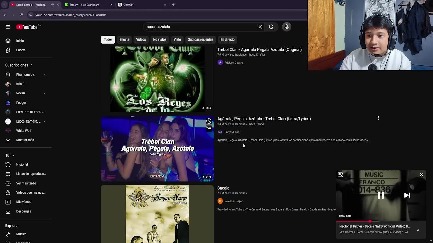Viewport: 433px width, 243px height.
Task: Open Party Music channel link
Action: pos(231,132)
